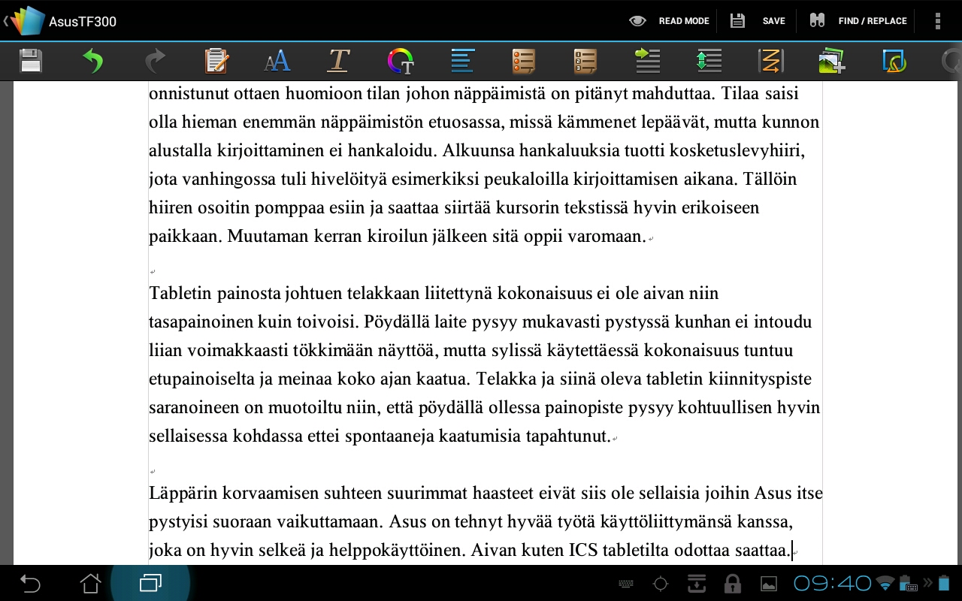Undo the last edit with green arrow

click(x=92, y=61)
